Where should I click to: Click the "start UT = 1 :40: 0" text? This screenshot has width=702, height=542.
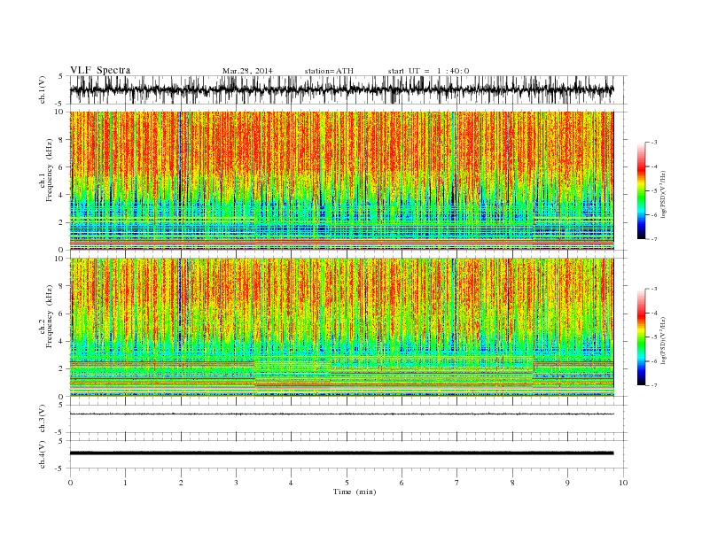[428, 71]
